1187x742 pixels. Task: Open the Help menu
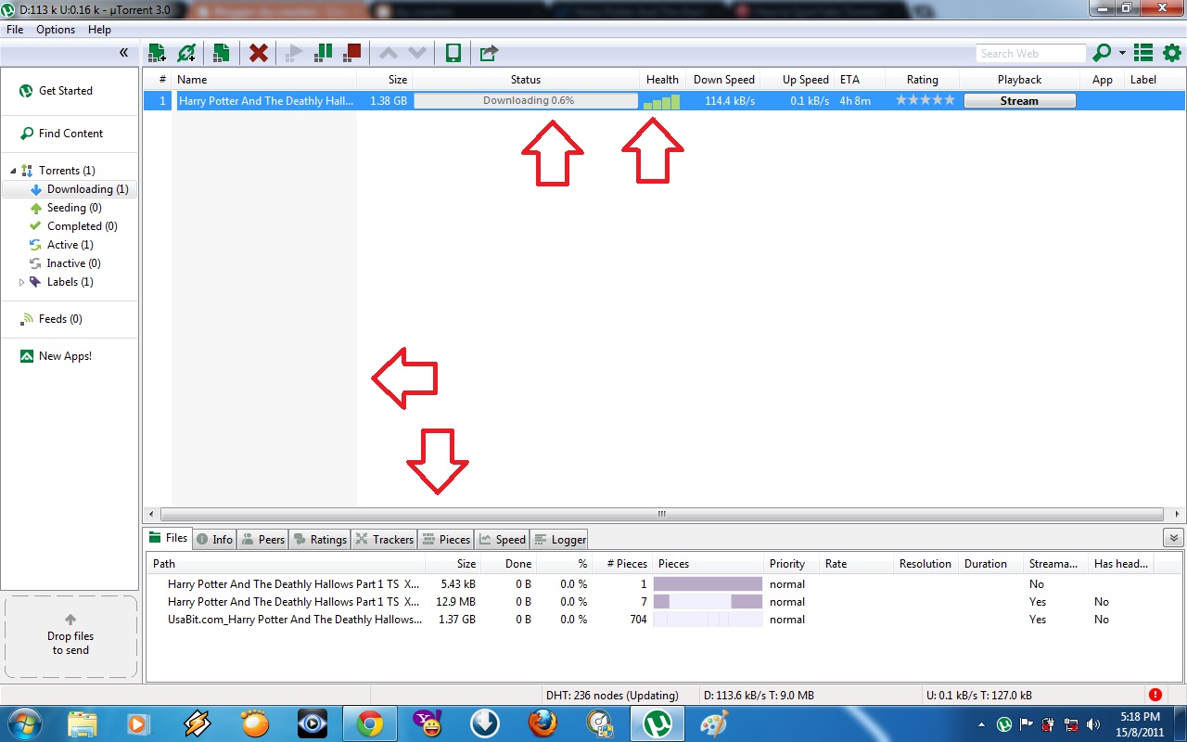99,30
